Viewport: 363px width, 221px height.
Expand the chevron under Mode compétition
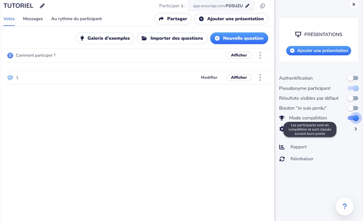click(x=356, y=129)
